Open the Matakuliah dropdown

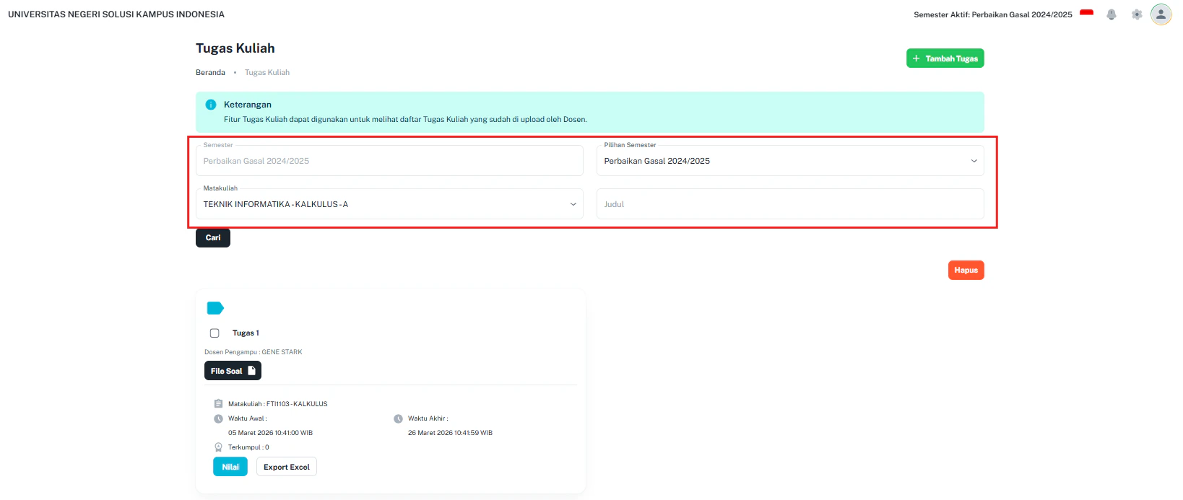389,204
